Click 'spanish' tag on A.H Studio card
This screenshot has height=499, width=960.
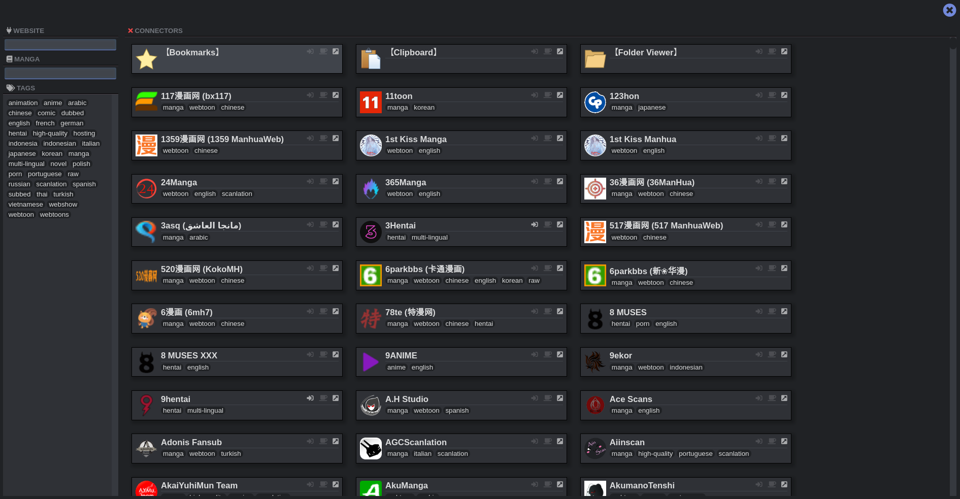[x=457, y=411]
